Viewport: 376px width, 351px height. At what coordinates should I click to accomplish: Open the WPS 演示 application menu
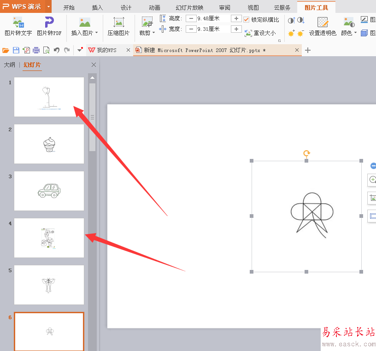pos(22,6)
